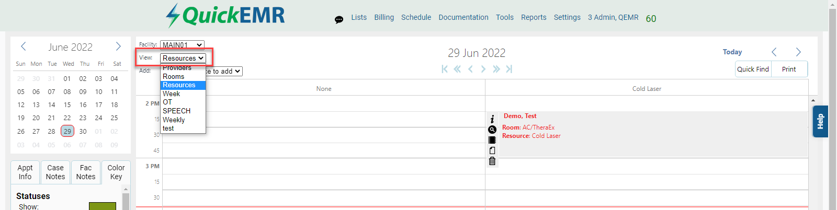
Task: Click magnifier icon on Demo, Test appointment
Action: tap(492, 130)
